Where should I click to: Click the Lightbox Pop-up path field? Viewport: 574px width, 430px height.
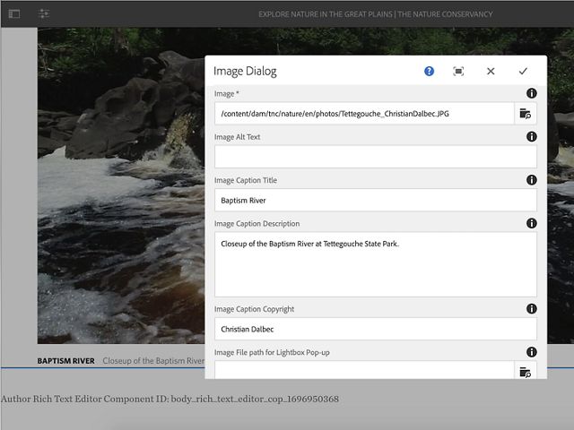363,370
